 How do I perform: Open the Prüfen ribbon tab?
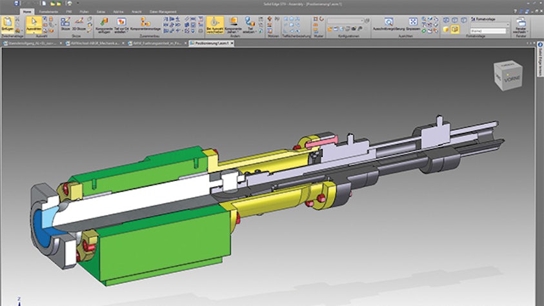(84, 12)
